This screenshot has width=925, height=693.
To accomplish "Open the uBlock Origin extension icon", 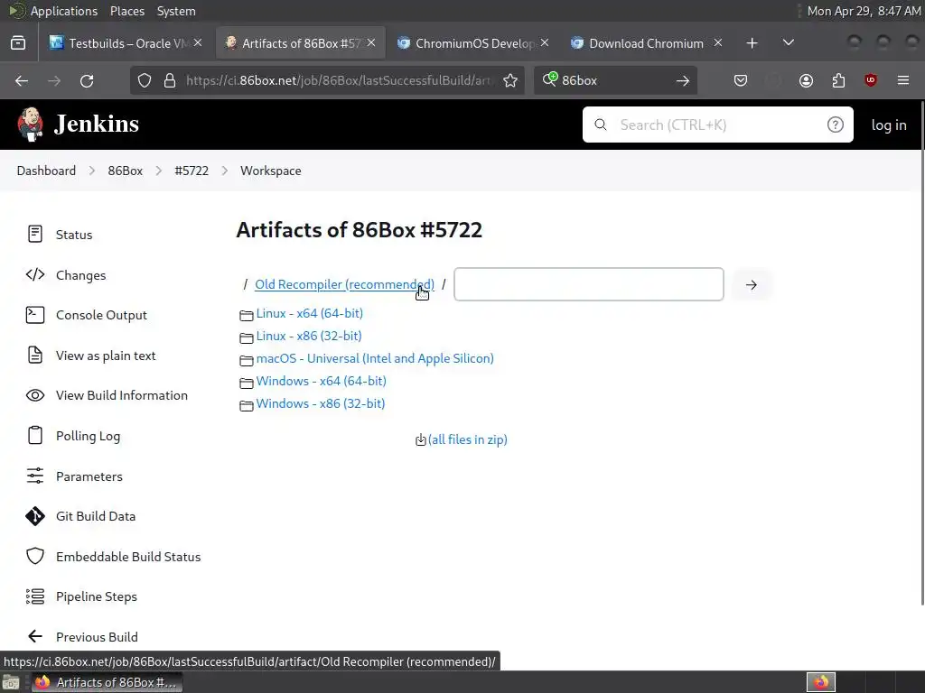I will [870, 80].
